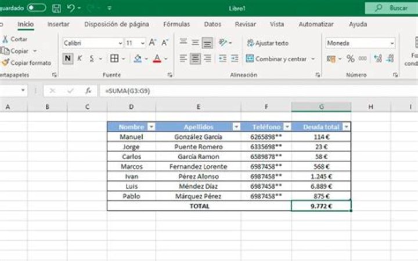Viewport: 418px width, 261px height.
Task: Toggle underline S button
Action: click(x=92, y=58)
